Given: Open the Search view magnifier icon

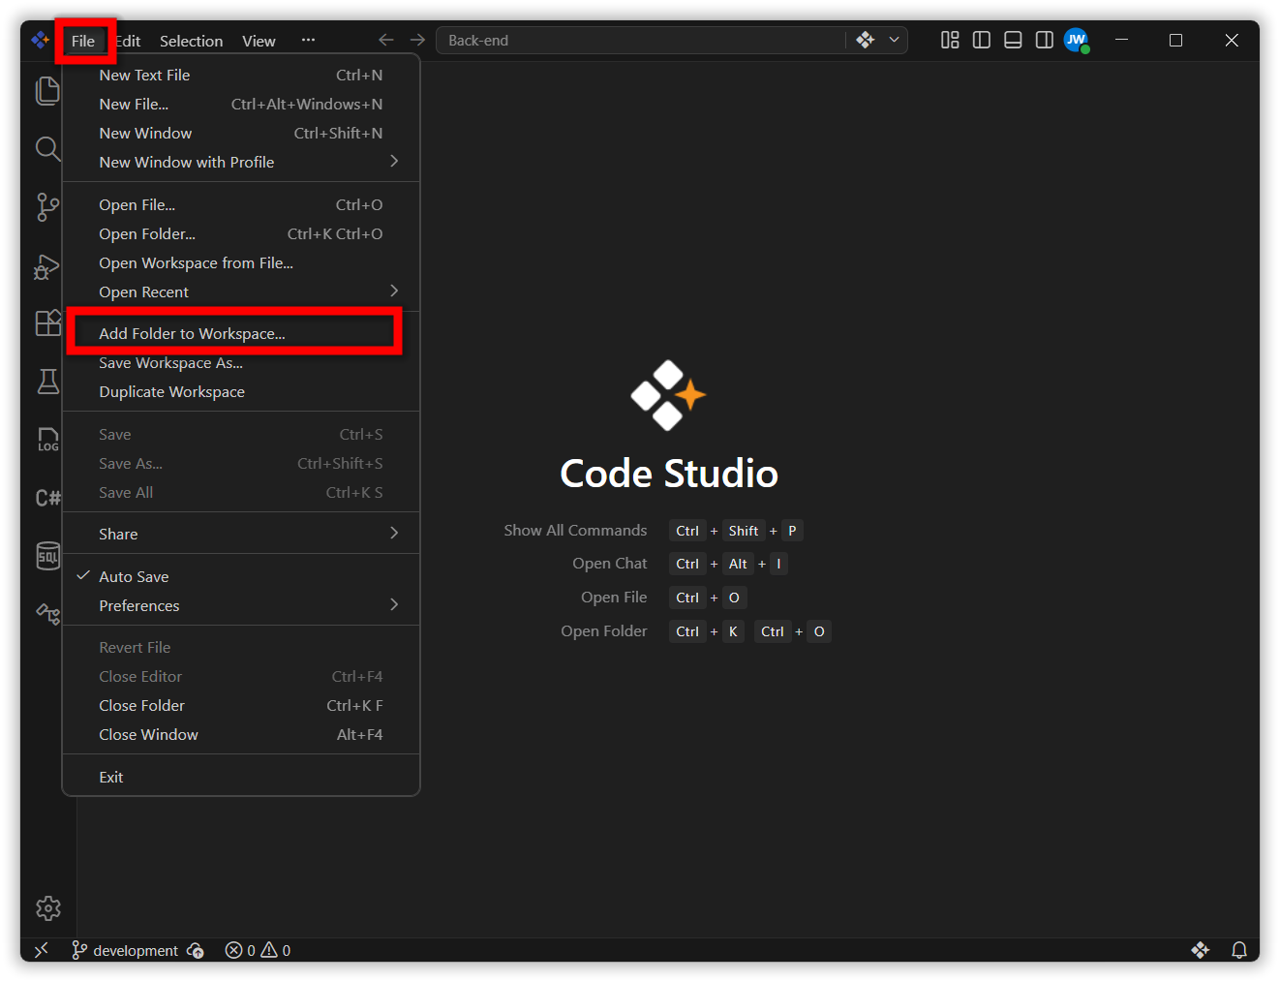Looking at the screenshot, I should pyautogui.click(x=47, y=148).
